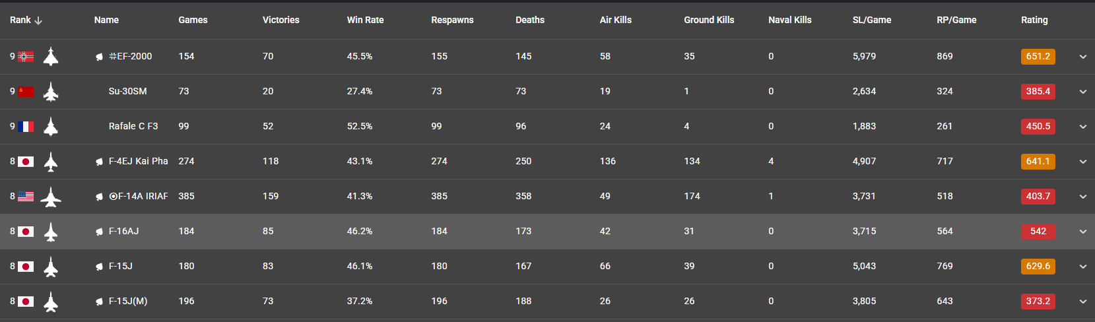Click the French flag icon beside Rafale C F3
This screenshot has height=322, width=1095.
(26, 127)
